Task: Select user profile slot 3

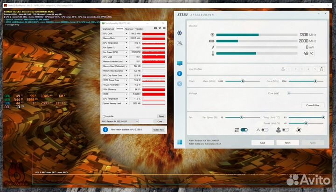Action: point(302,69)
